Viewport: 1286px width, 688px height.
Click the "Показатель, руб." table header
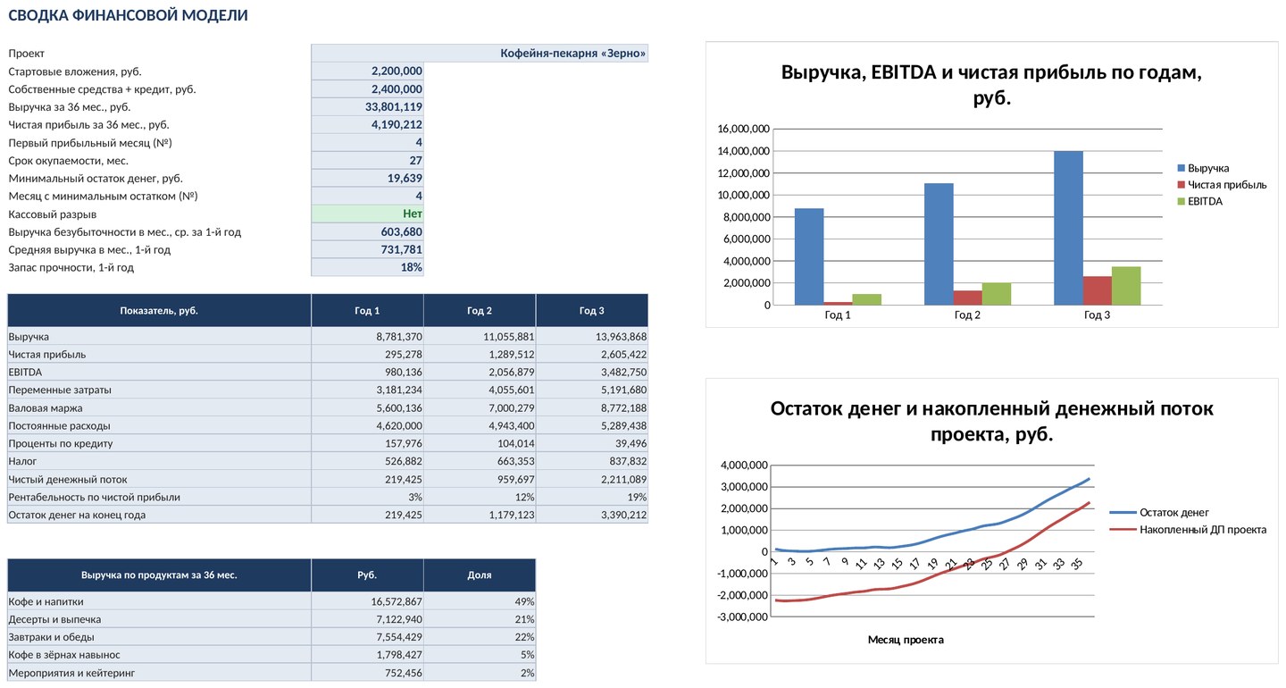(x=159, y=310)
